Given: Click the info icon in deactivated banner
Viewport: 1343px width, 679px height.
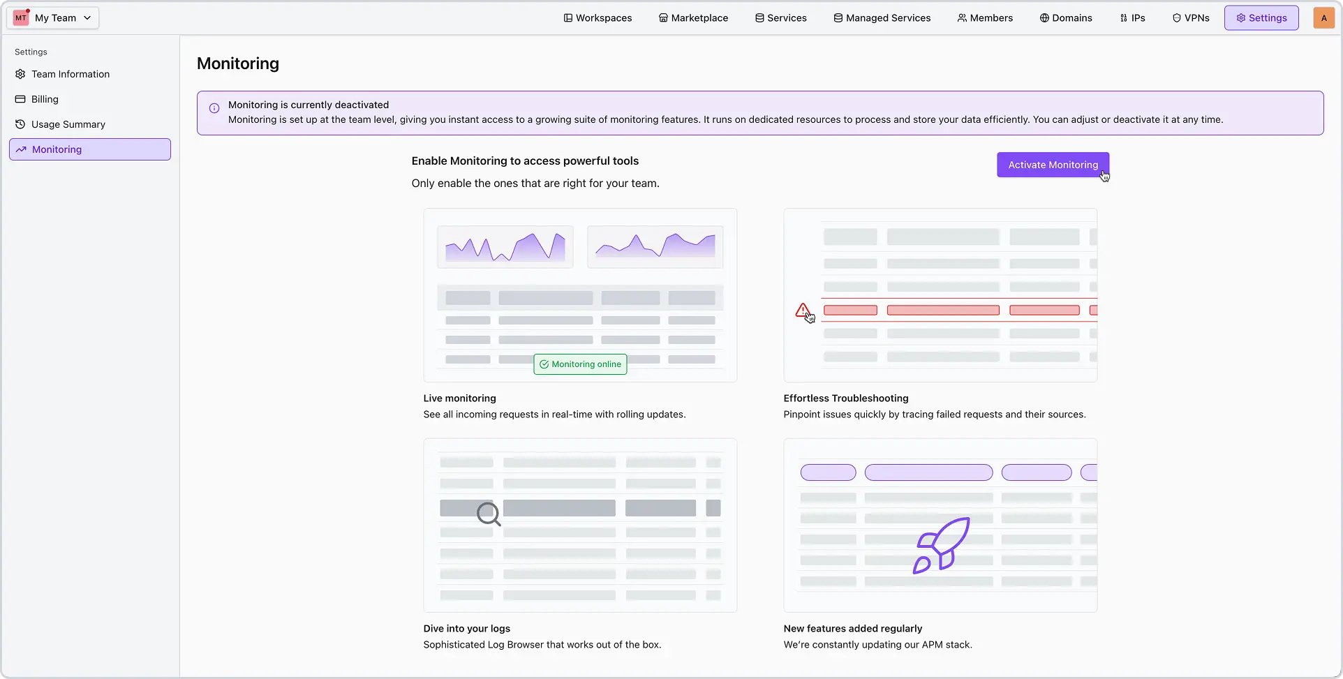Looking at the screenshot, I should click(x=214, y=108).
